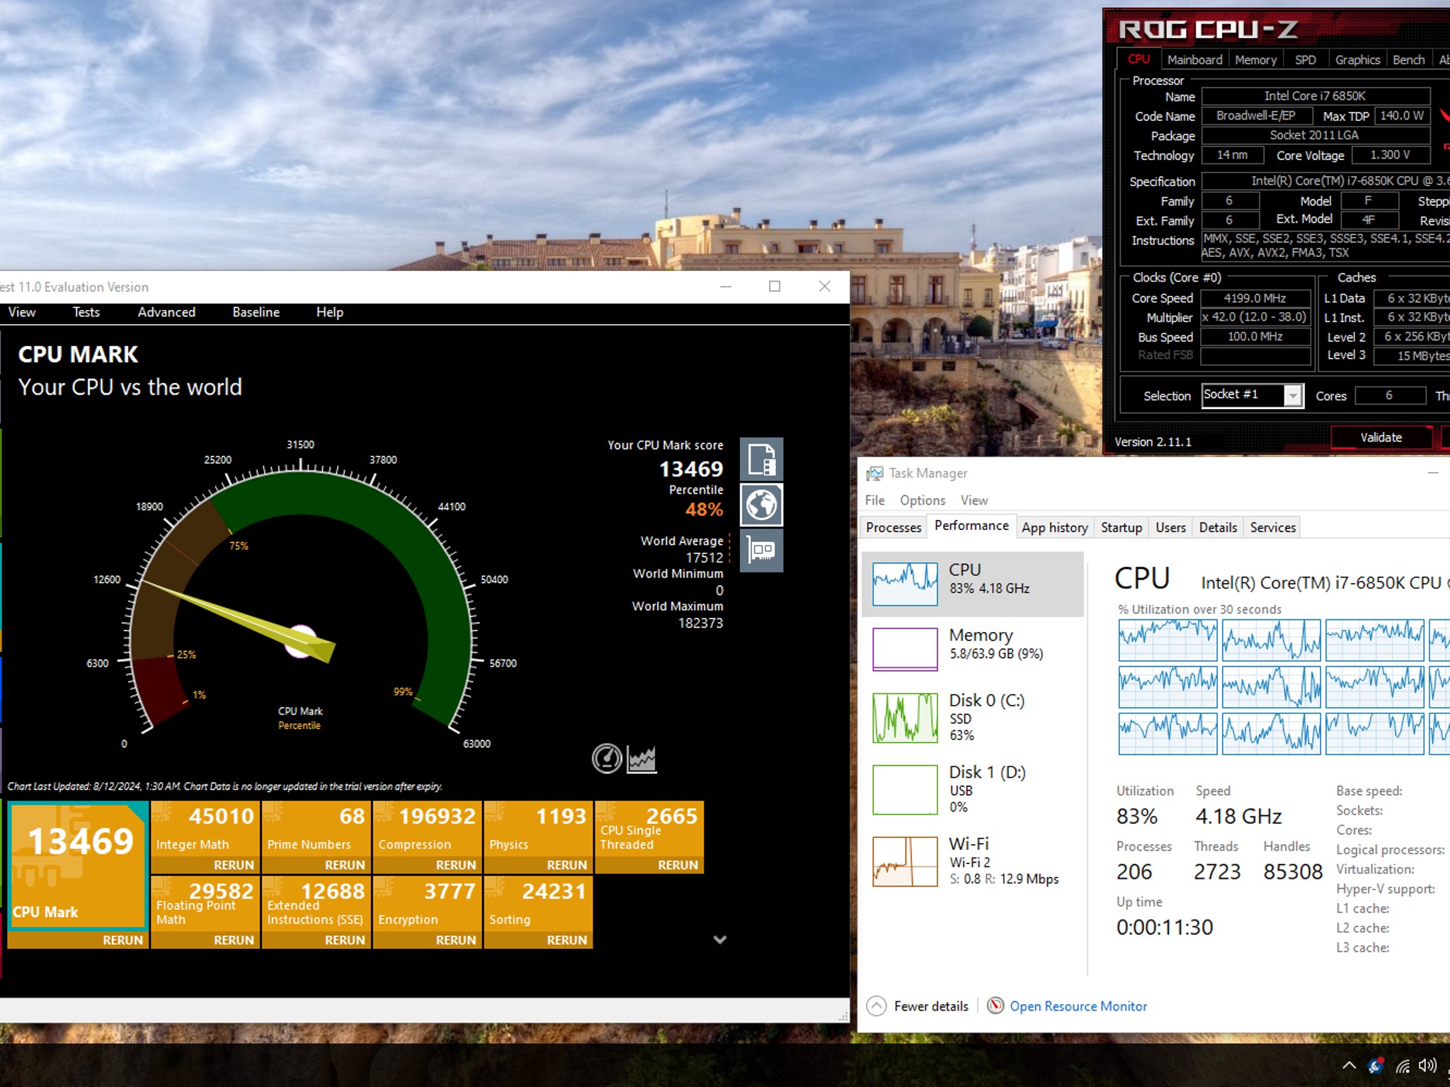Viewport: 1450px width, 1087px height.
Task: Click the Wi-Fi network tray icon
Action: pyautogui.click(x=1403, y=1066)
